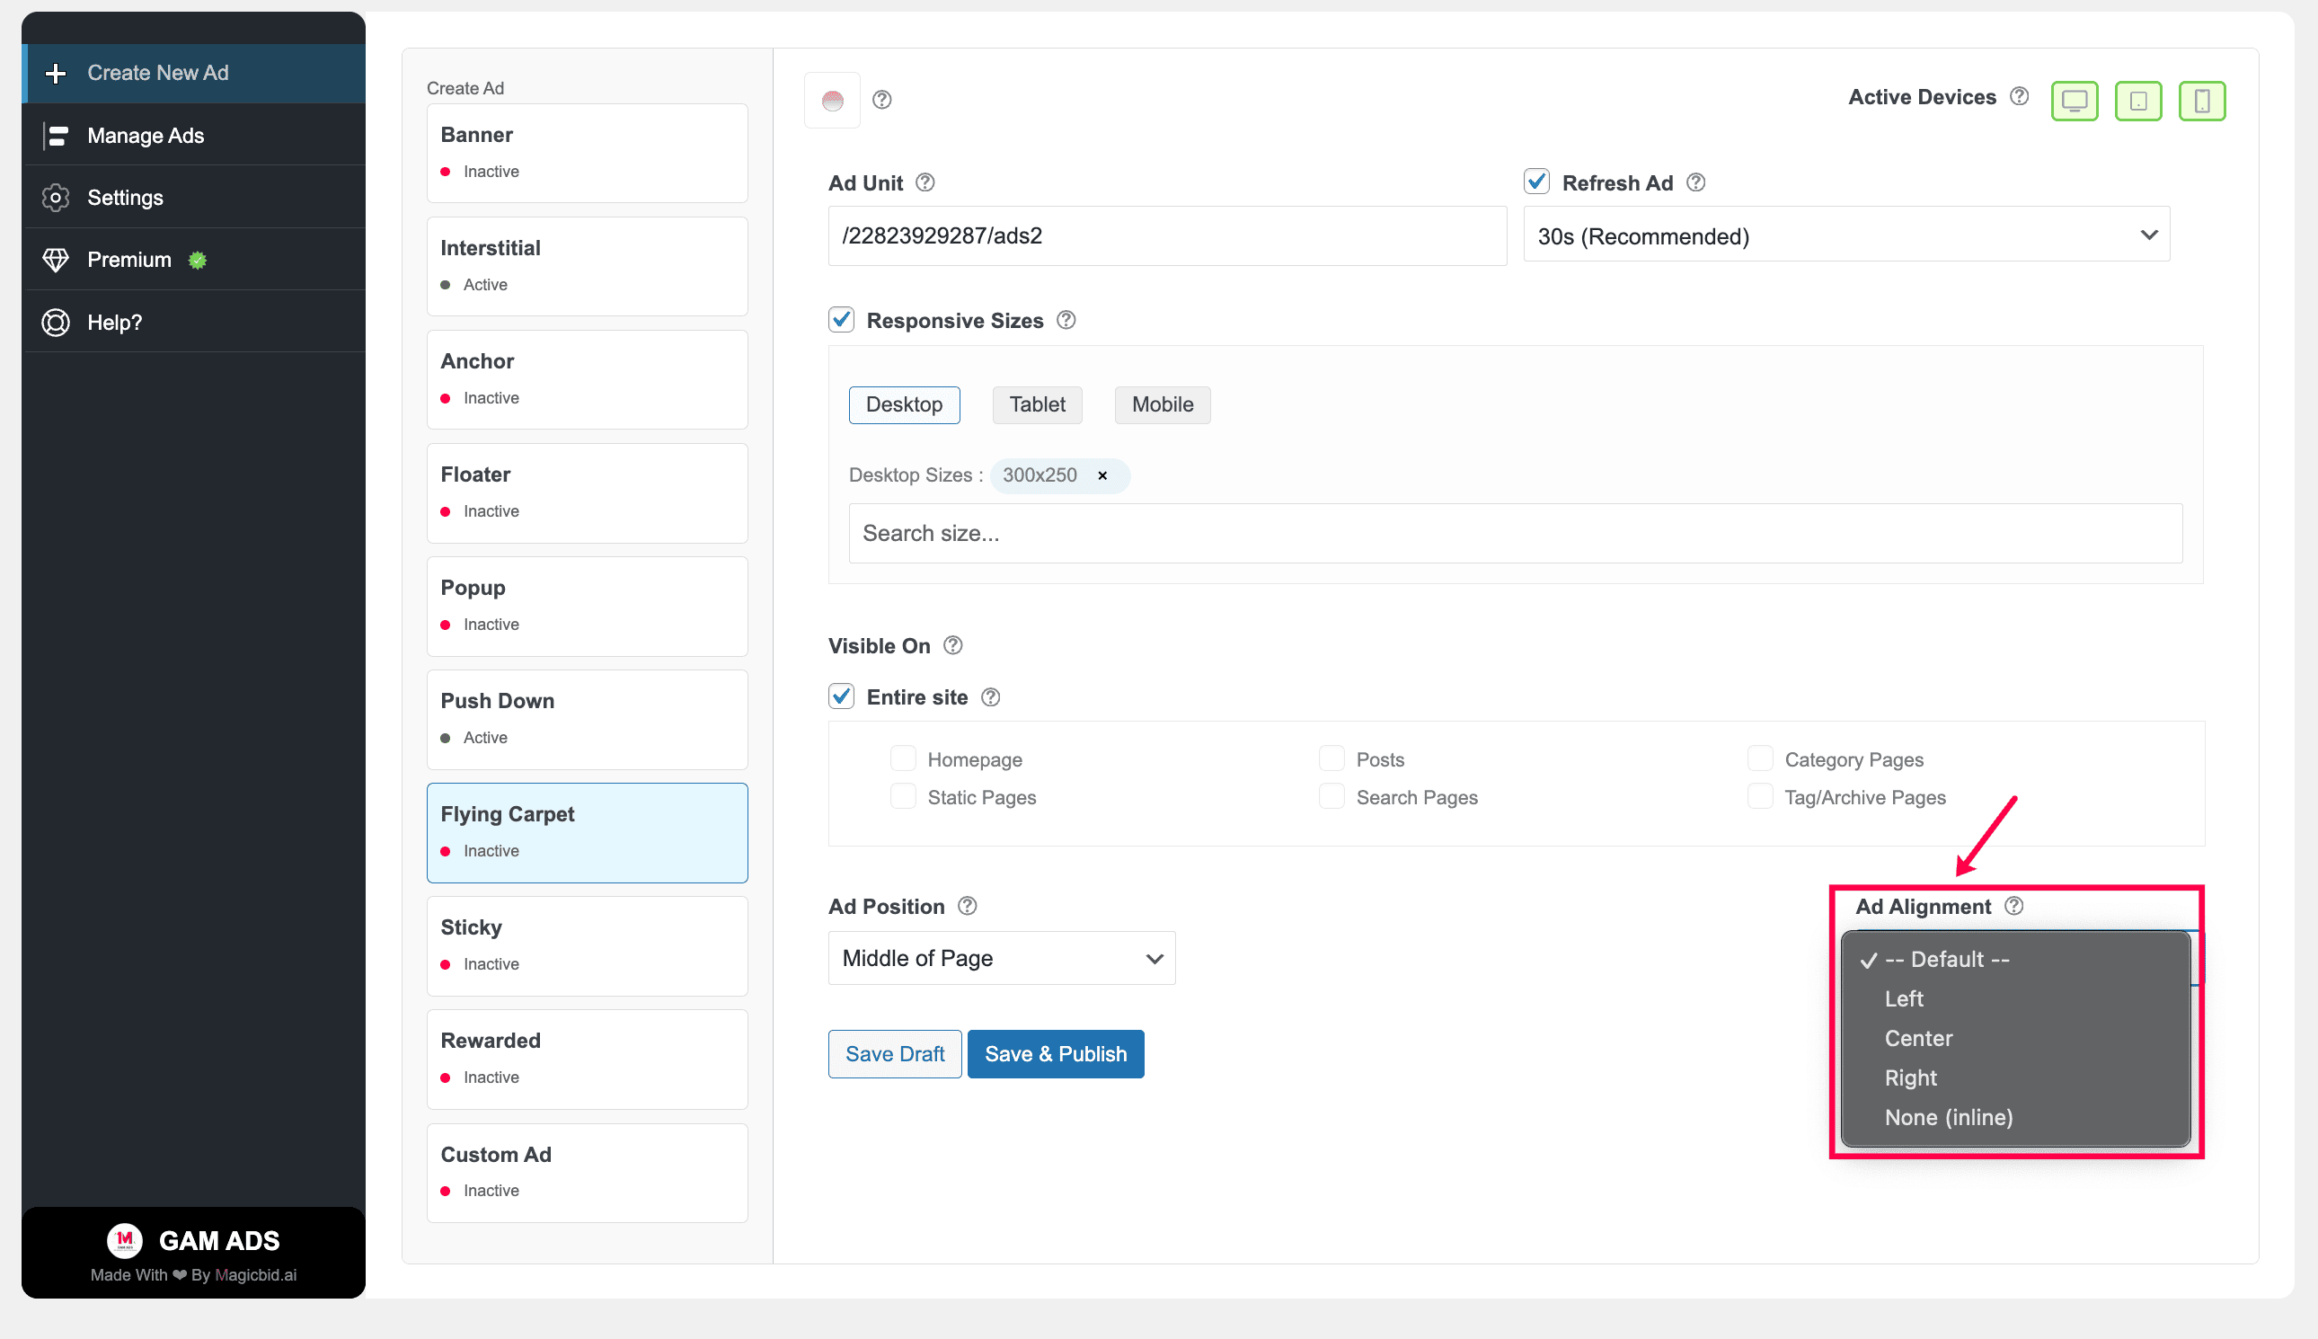
Task: Click the Save Draft button
Action: (895, 1054)
